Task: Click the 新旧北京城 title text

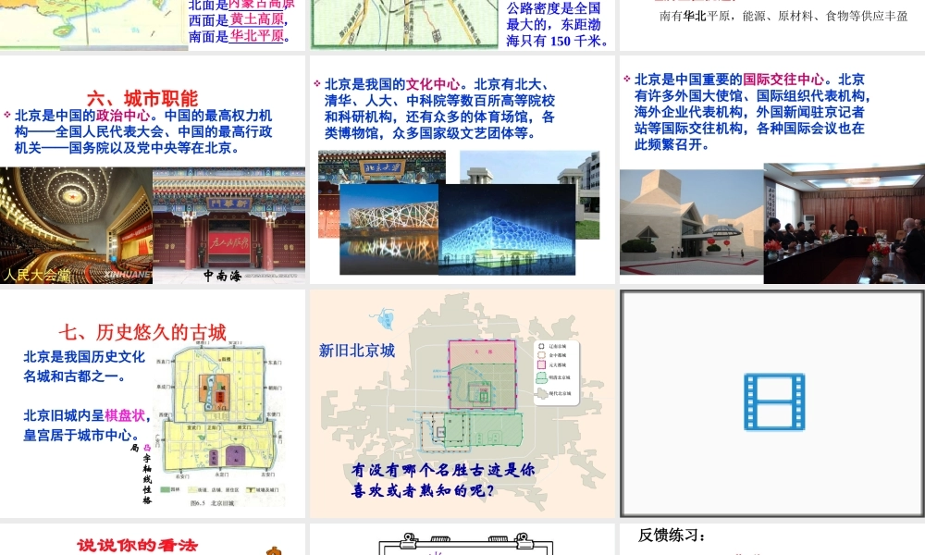Action: [357, 351]
